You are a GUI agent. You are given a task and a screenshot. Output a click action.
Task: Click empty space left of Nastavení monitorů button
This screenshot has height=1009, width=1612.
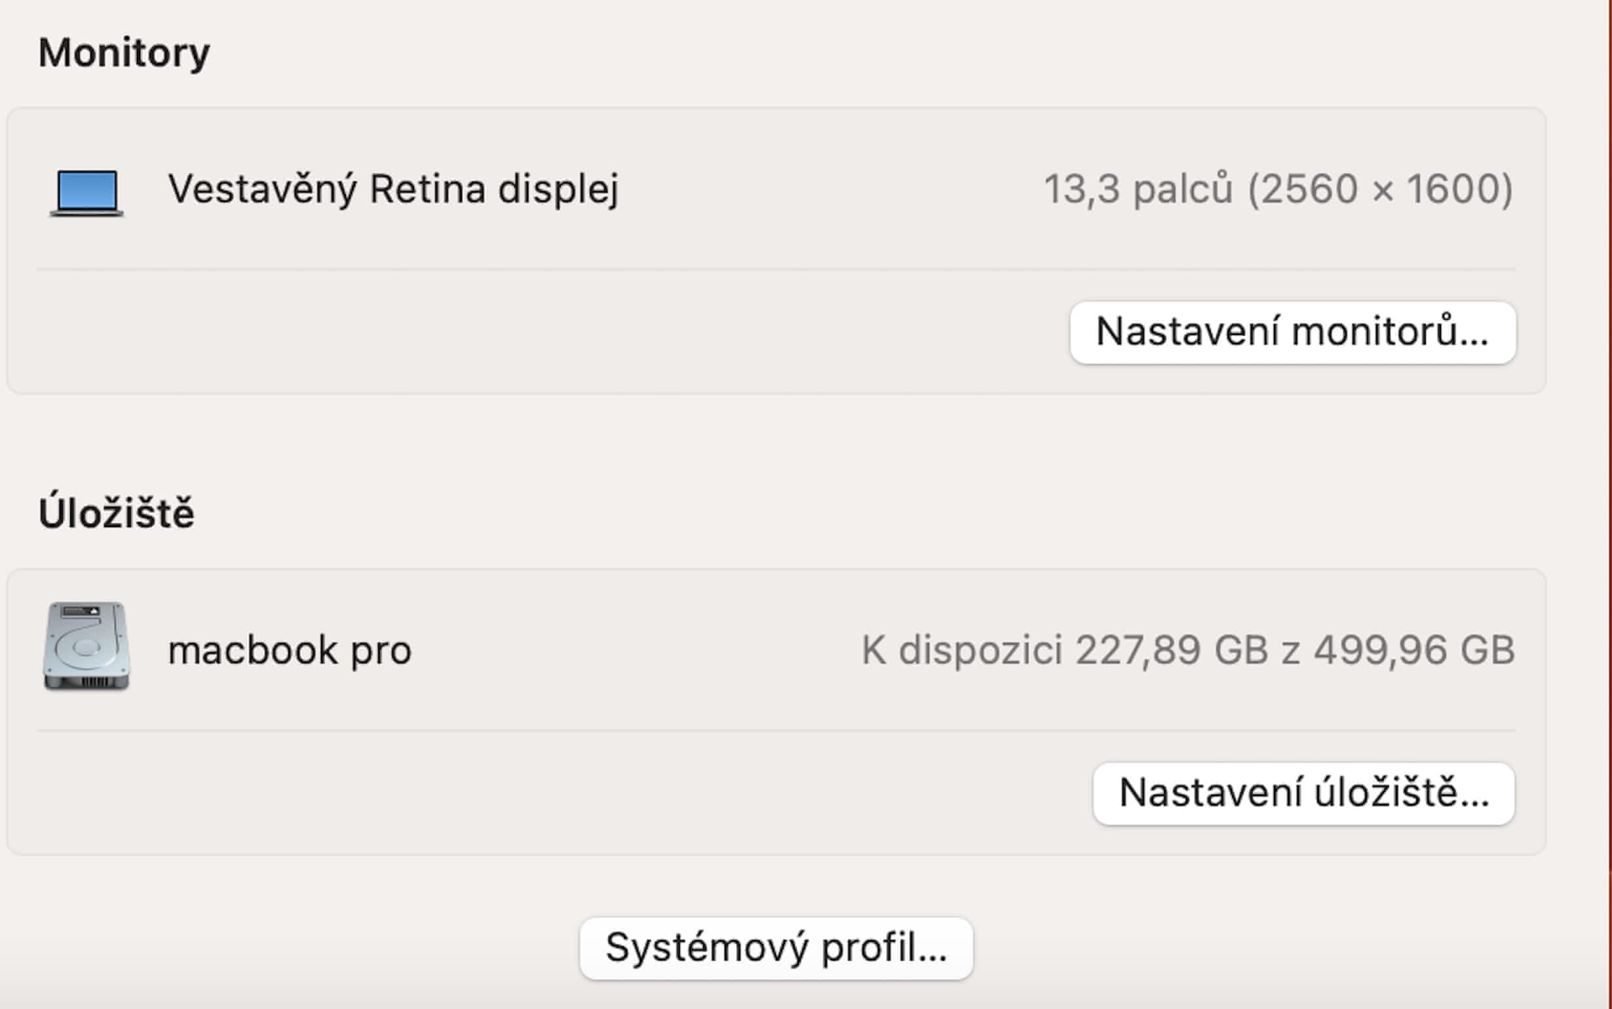click(x=533, y=332)
